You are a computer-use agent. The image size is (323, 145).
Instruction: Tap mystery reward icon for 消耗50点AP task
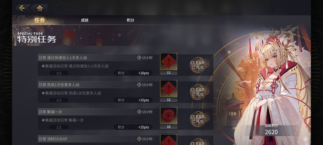[168, 140]
